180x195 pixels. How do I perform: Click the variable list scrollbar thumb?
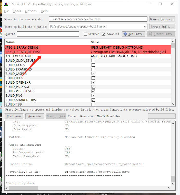pos(173,46)
